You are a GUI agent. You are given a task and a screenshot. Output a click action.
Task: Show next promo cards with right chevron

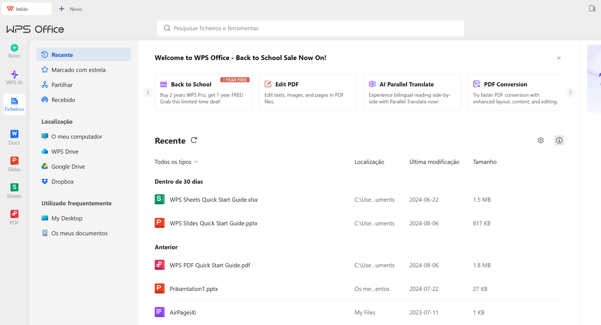pos(570,92)
